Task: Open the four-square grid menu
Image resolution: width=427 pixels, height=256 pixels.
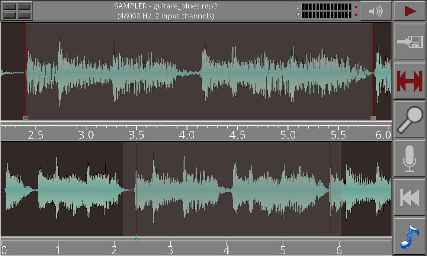Action: pyautogui.click(x=17, y=11)
